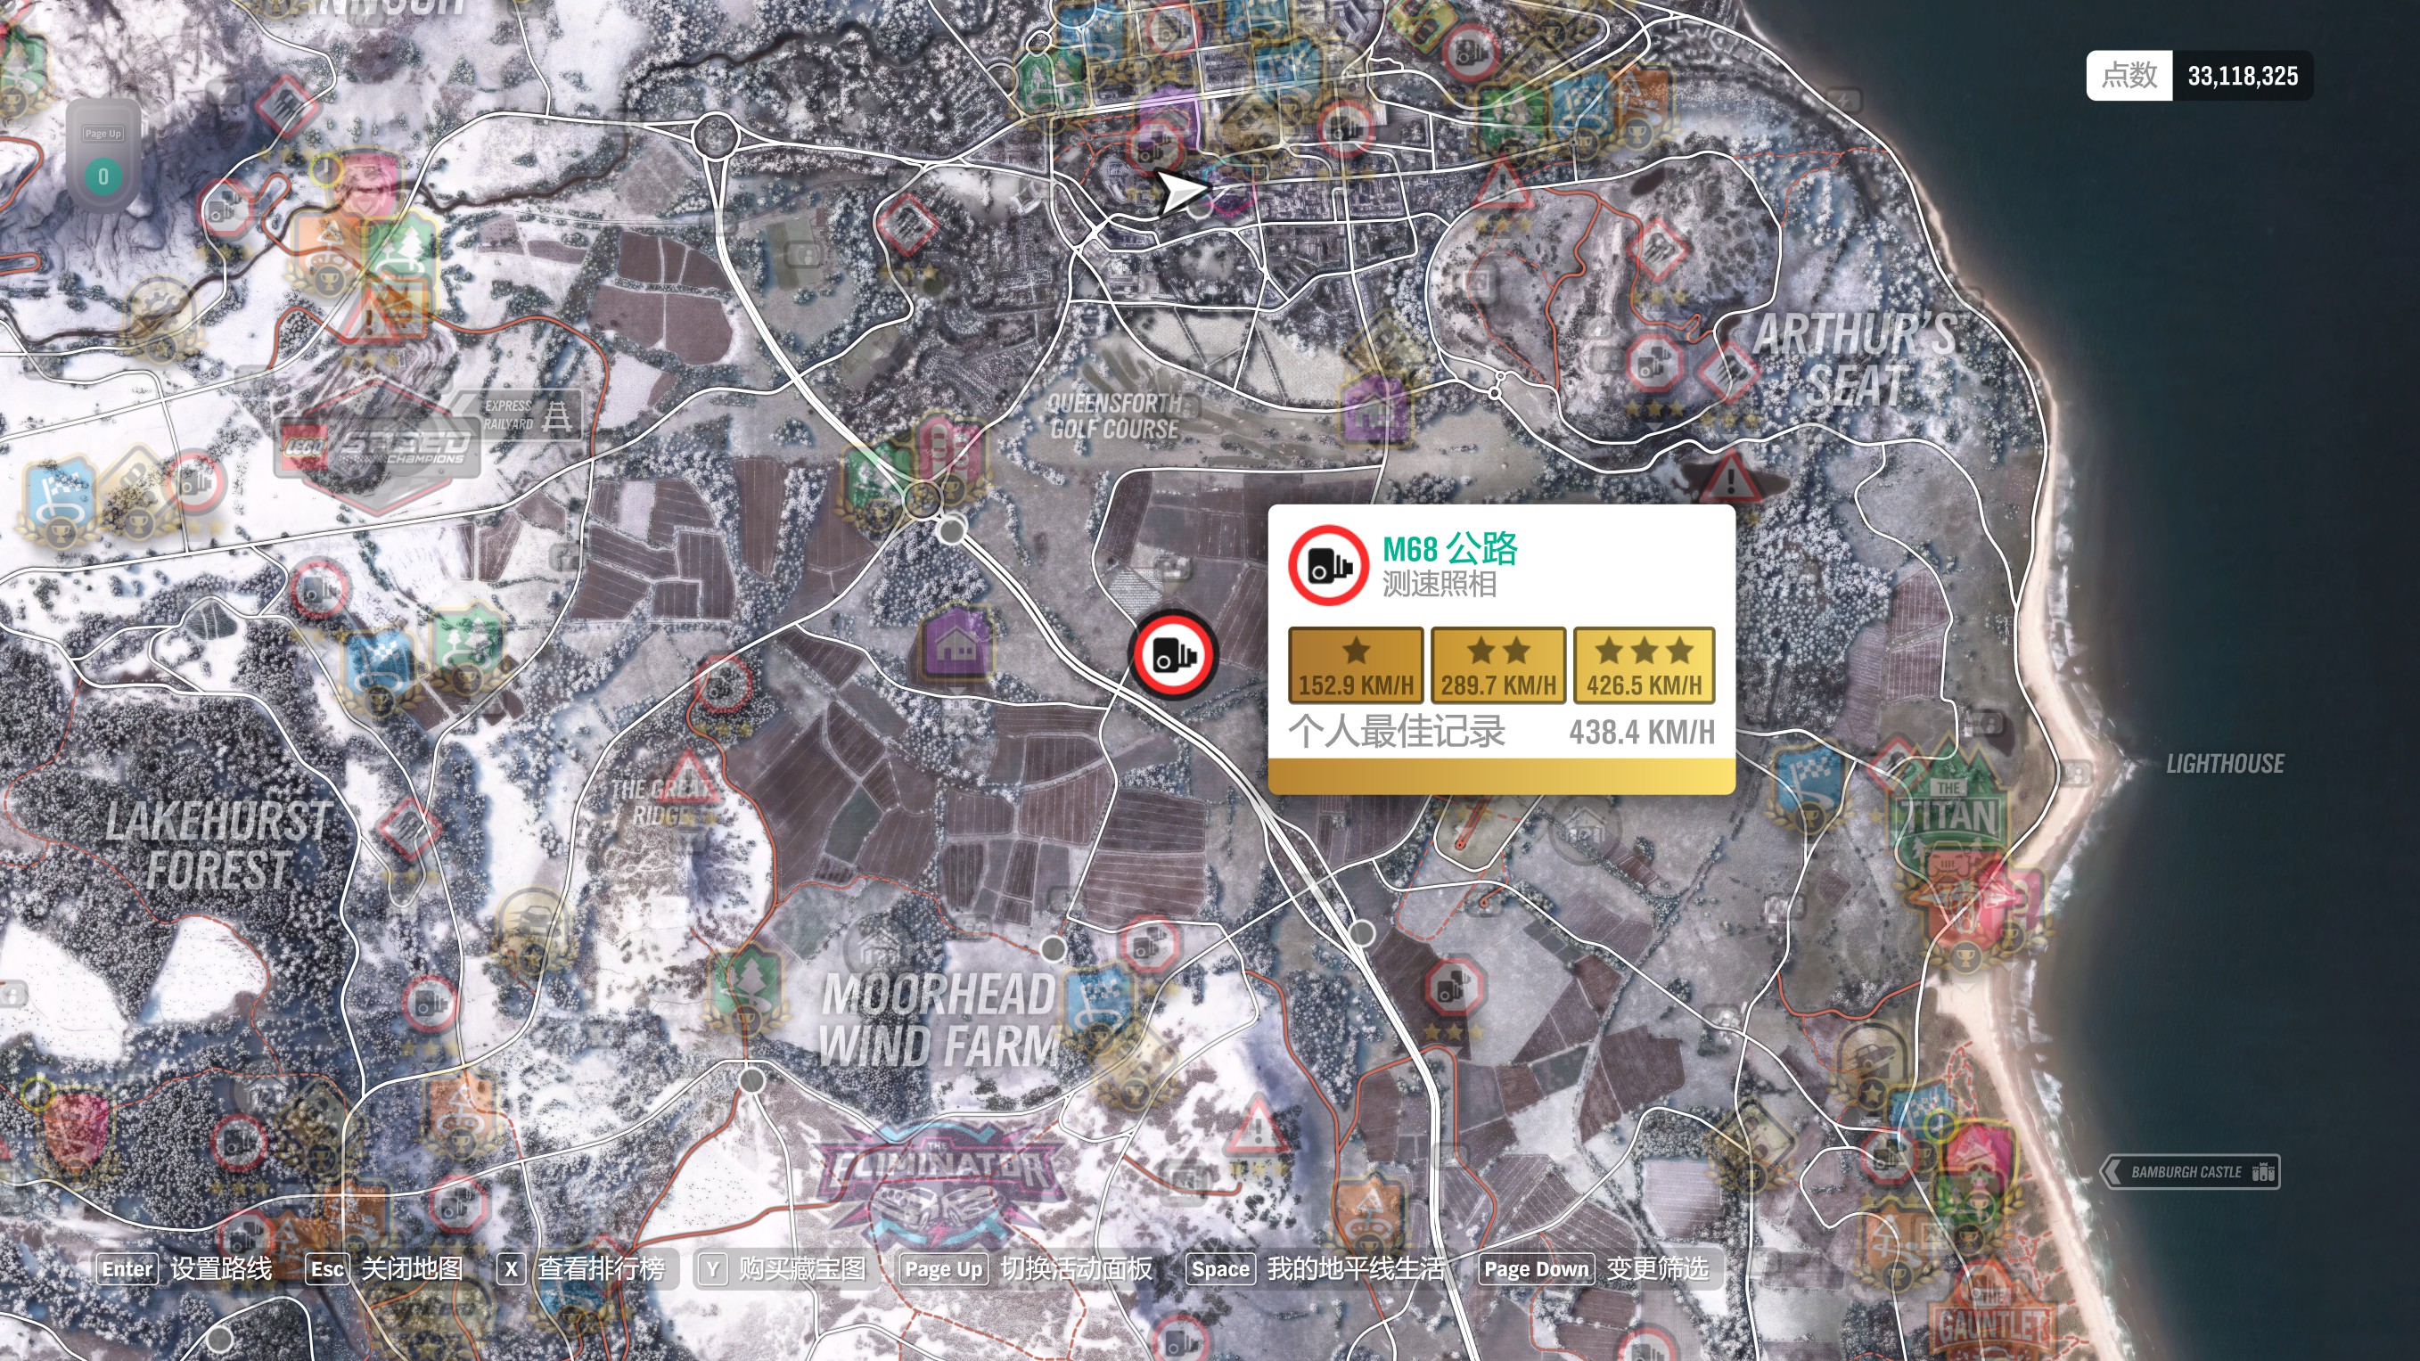Image resolution: width=2420 pixels, height=1361 pixels.
Task: Switch activity panel via Page Up prompt
Action: pyautogui.click(x=942, y=1269)
